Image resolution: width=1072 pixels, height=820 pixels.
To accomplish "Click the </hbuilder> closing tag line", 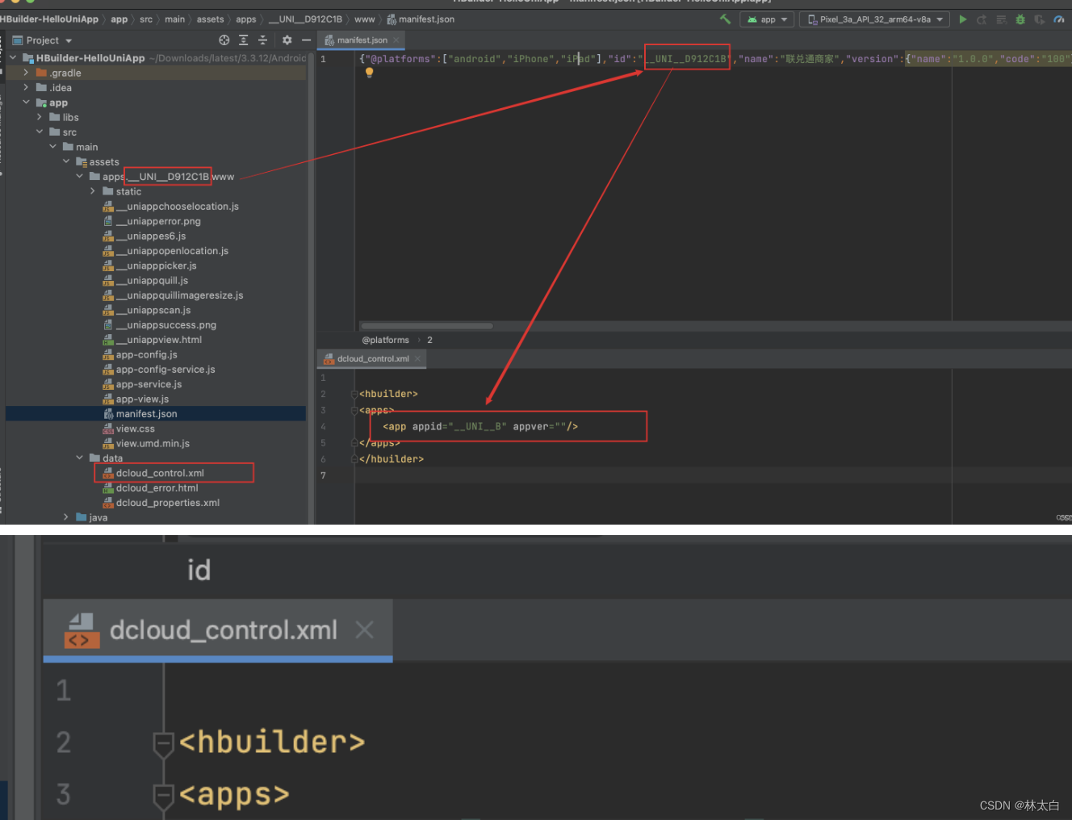I will 392,458.
